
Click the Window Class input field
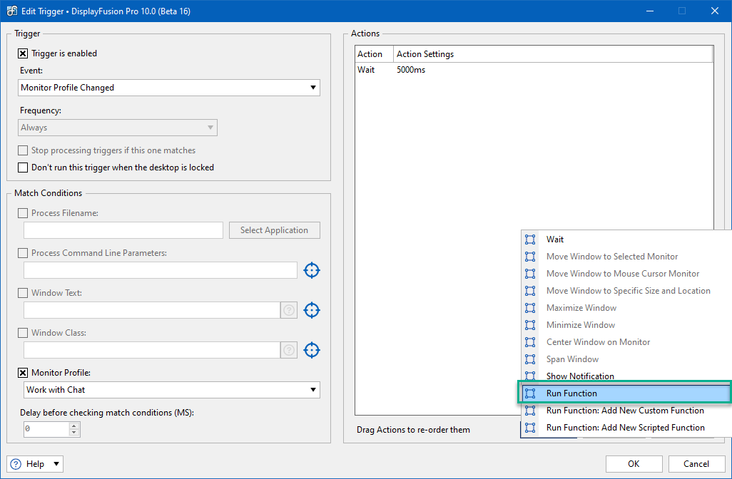(x=152, y=350)
